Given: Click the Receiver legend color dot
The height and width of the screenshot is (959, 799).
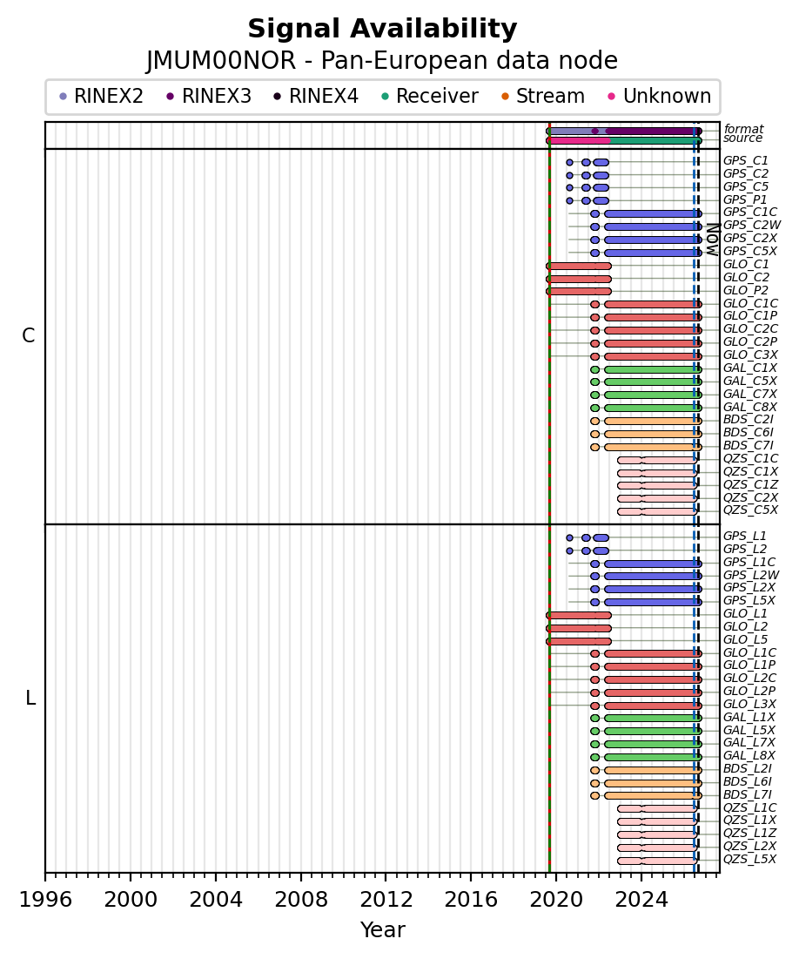Looking at the screenshot, I should pos(385,97).
